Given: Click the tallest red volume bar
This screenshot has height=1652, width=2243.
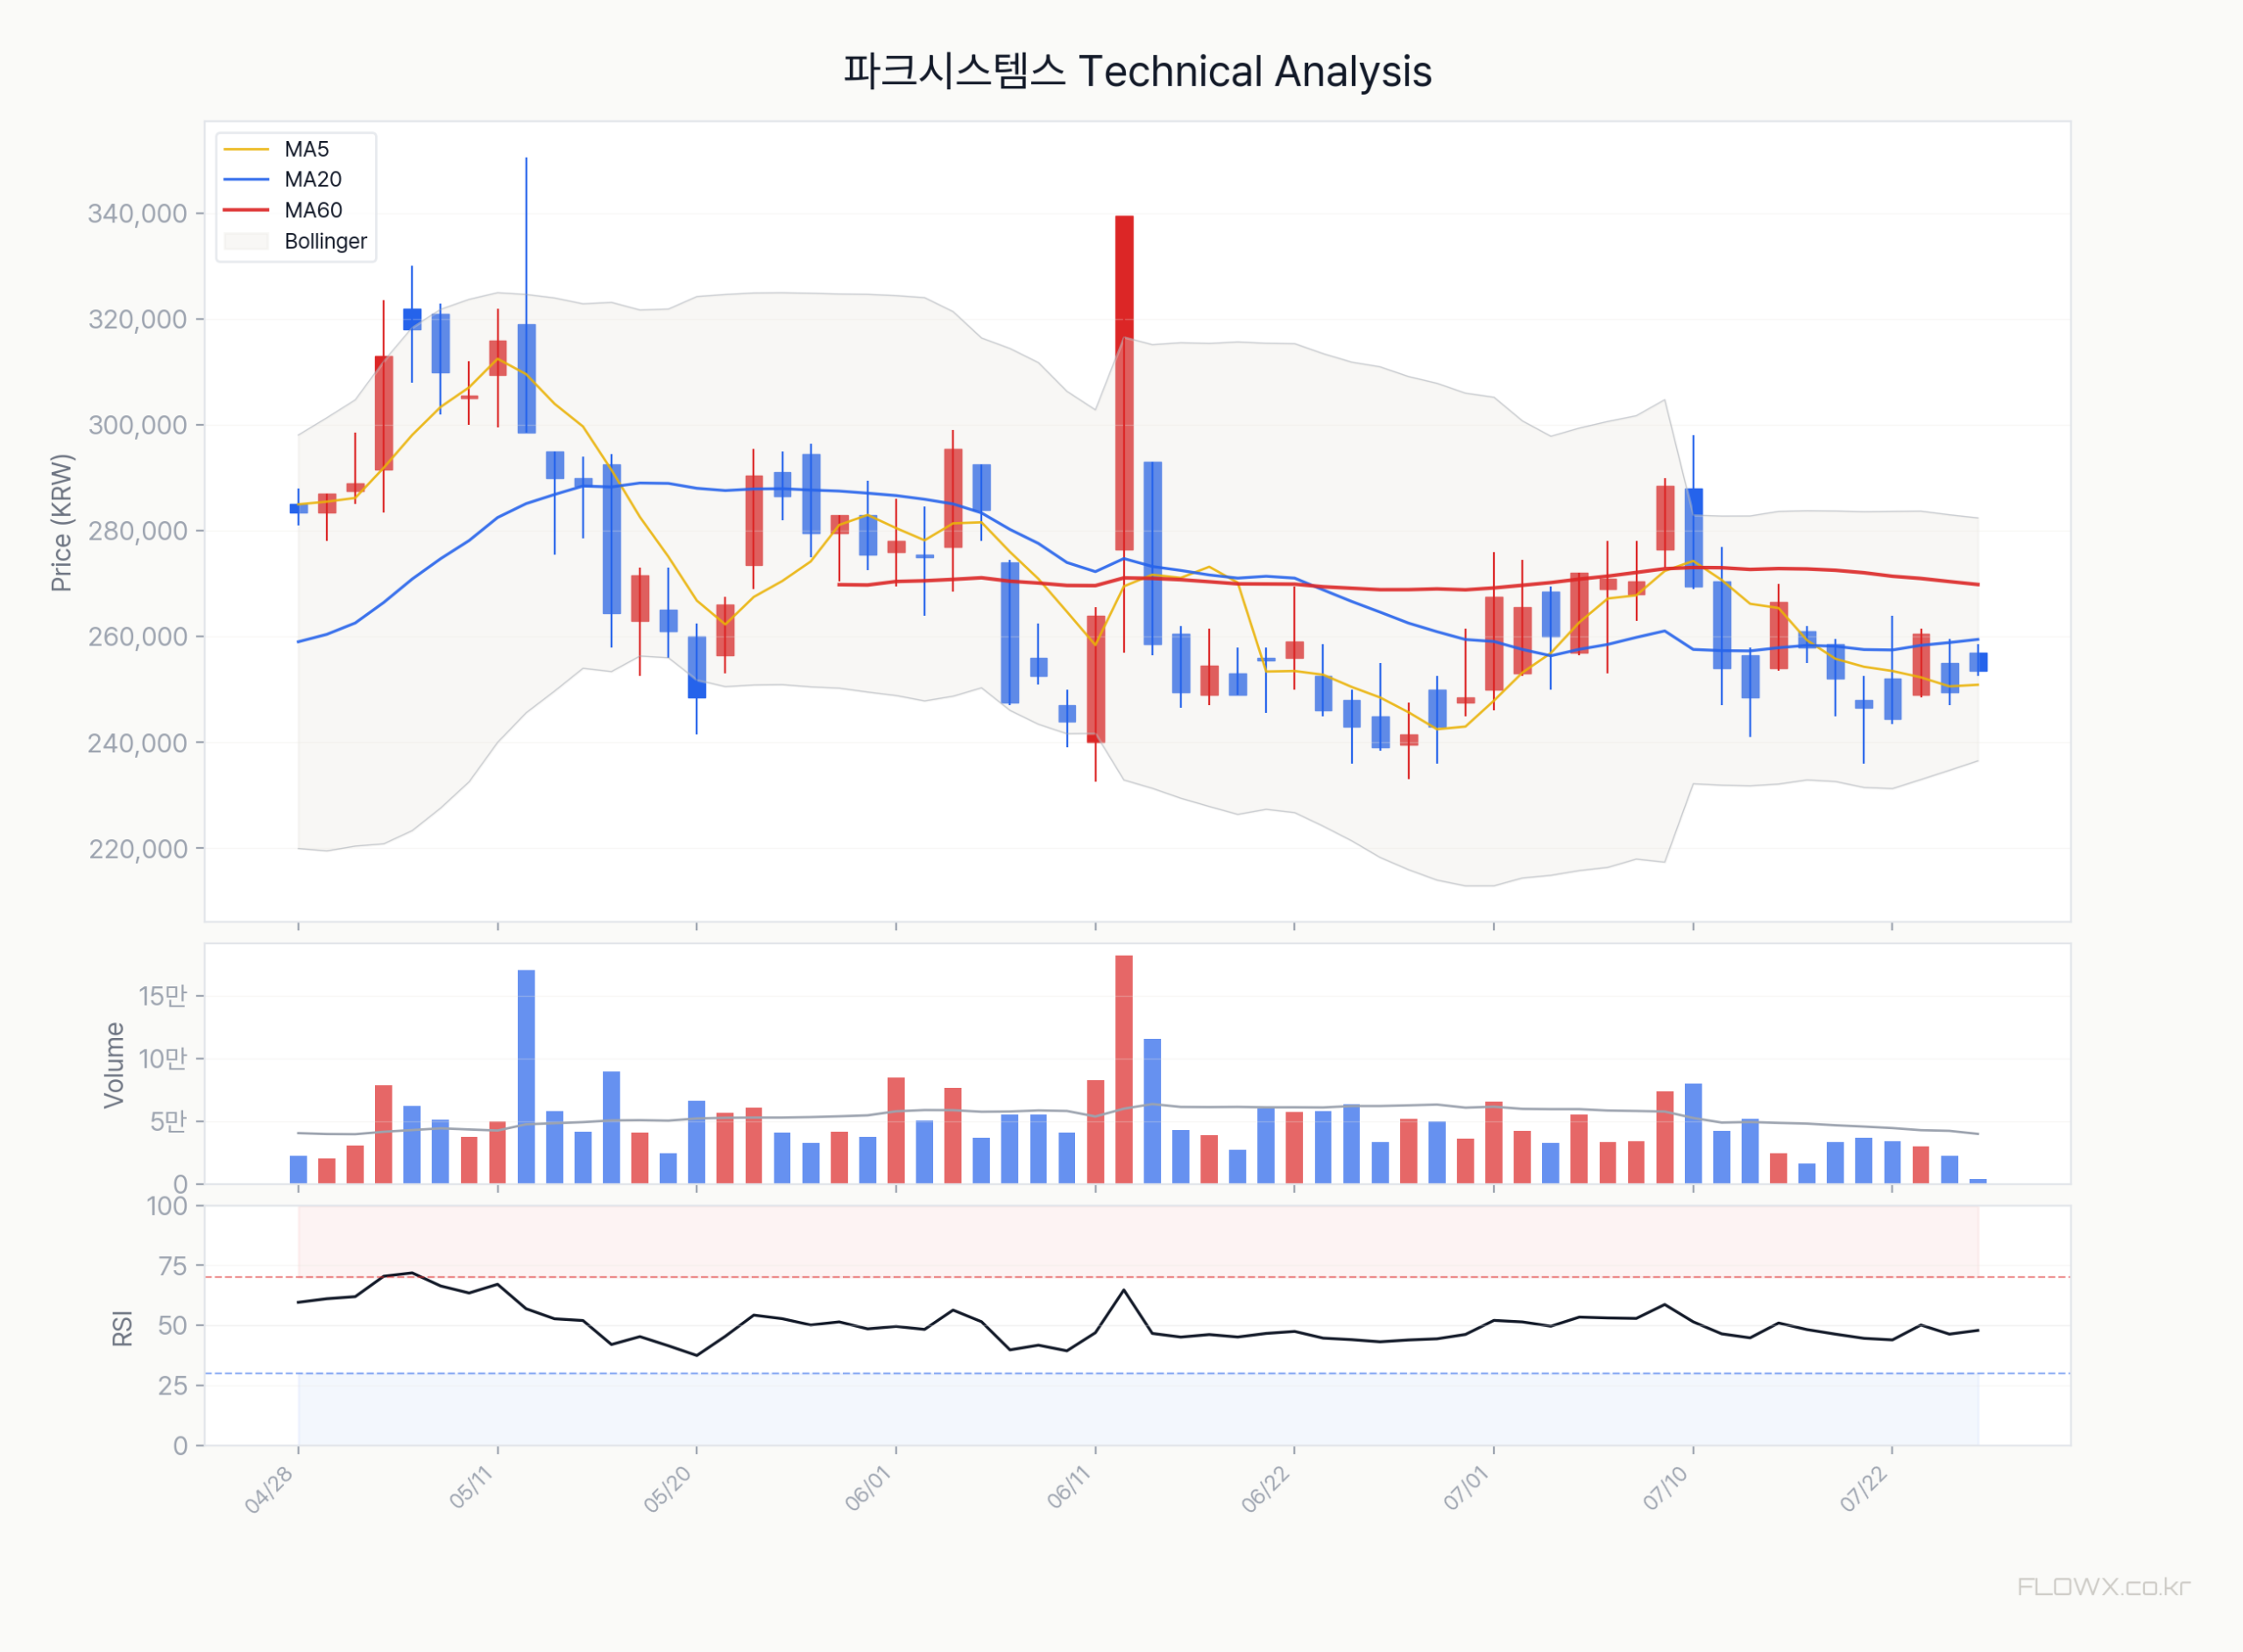Looking at the screenshot, I should click(x=1124, y=1070).
